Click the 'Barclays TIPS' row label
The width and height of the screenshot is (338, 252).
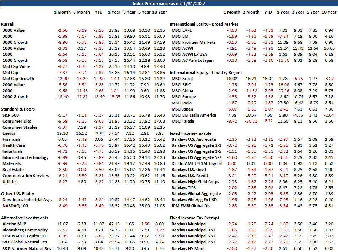pos(184,188)
